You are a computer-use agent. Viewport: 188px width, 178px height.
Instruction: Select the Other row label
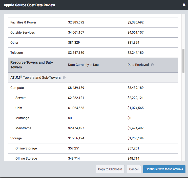pyautogui.click(x=14, y=43)
